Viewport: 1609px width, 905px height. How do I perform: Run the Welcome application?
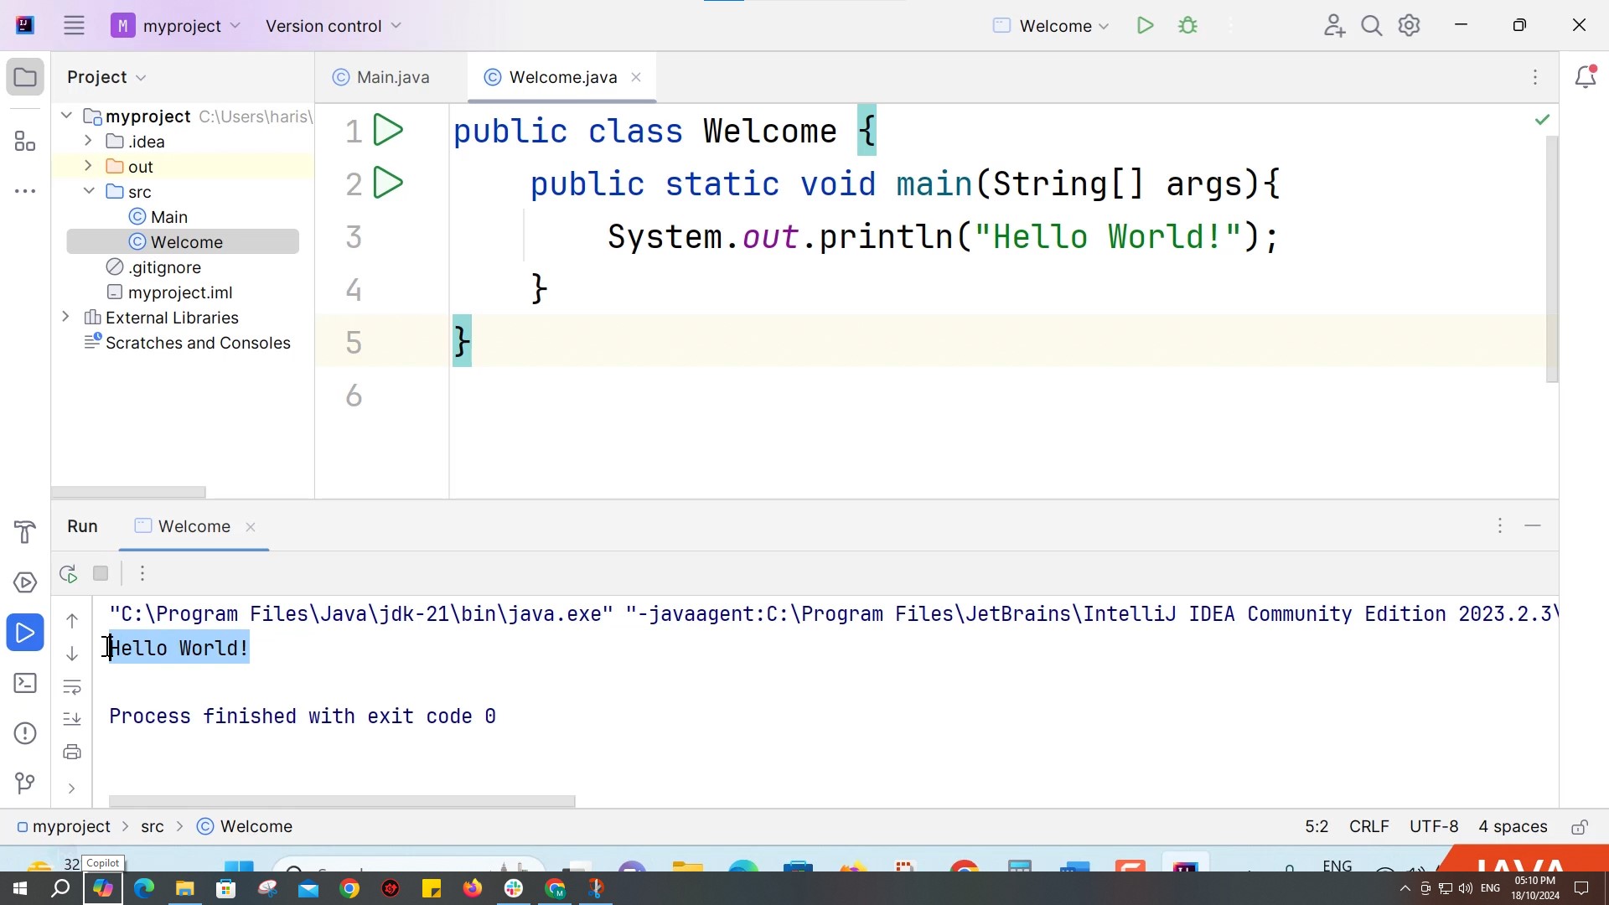1145,25
